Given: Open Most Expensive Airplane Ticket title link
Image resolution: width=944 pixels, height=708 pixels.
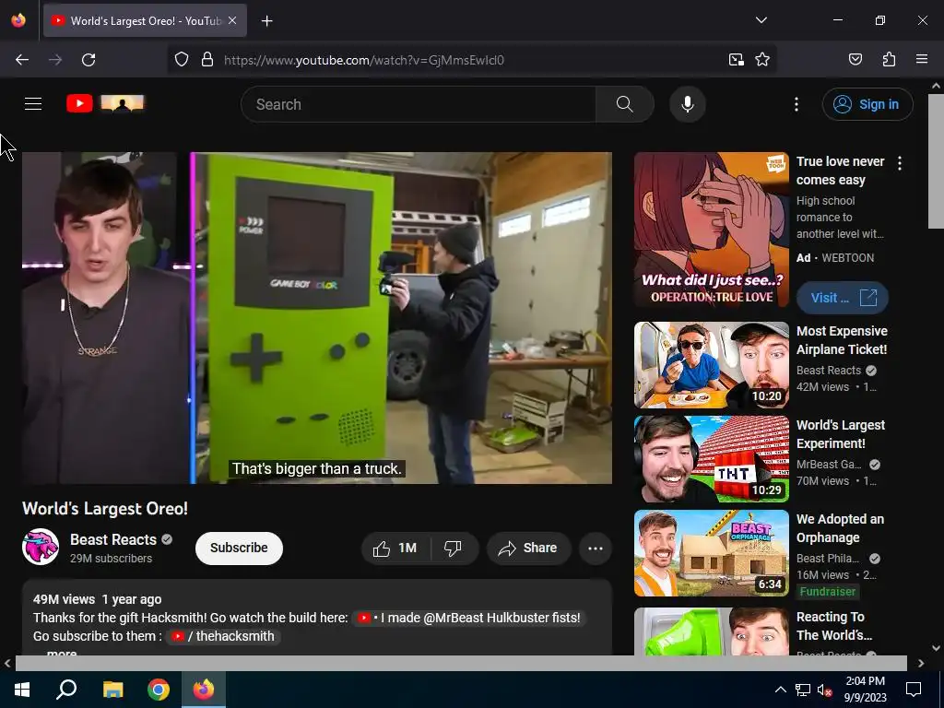Looking at the screenshot, I should [x=842, y=340].
